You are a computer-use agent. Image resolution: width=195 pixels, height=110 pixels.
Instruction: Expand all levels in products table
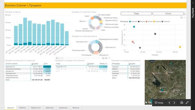click(x=62, y=58)
